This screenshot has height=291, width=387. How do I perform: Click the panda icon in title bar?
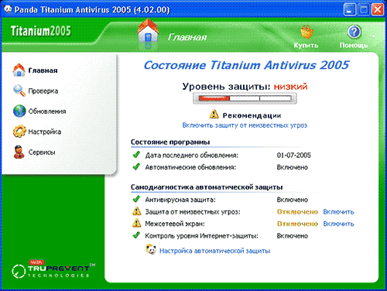click(x=8, y=9)
